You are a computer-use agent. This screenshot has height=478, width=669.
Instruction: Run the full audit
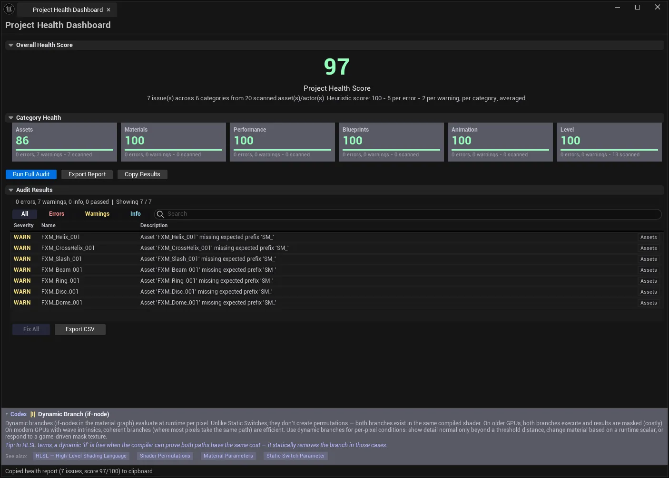pos(31,174)
